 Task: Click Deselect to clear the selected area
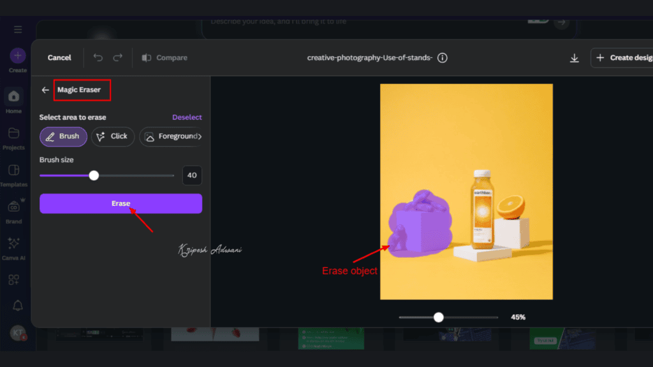point(187,117)
